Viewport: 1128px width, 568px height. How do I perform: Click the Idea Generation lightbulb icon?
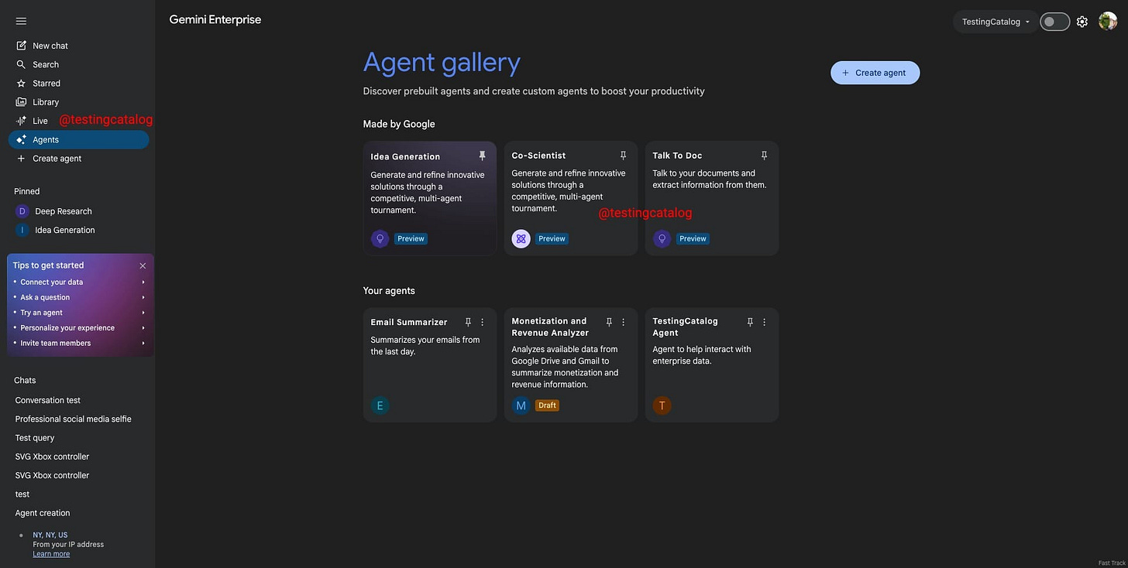coord(380,238)
